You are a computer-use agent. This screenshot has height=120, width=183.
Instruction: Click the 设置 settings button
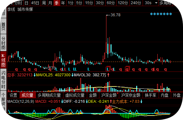click(13, 95)
